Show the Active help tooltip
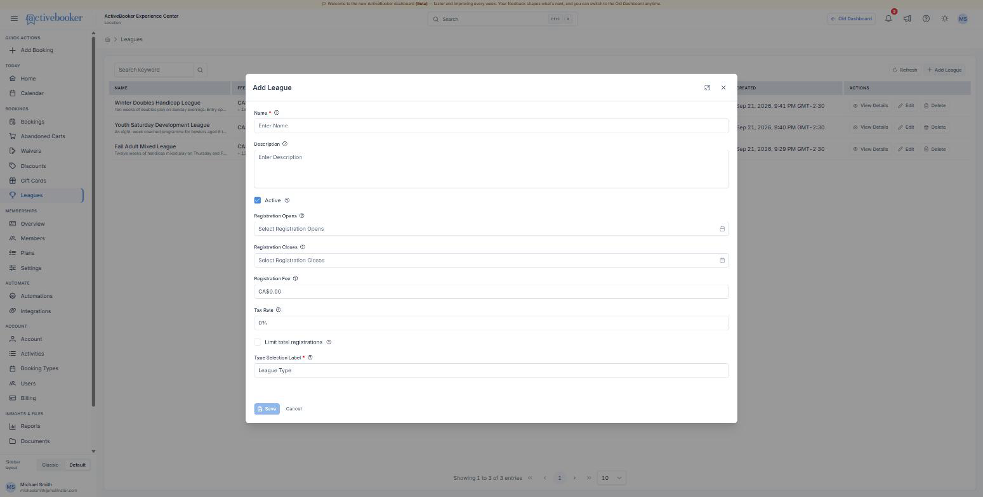Screen dimensions: 983x497 [x=287, y=200]
